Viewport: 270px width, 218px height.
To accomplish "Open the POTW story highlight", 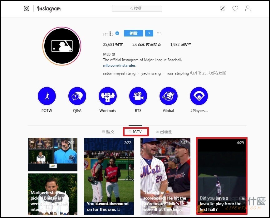I will tap(47, 96).
